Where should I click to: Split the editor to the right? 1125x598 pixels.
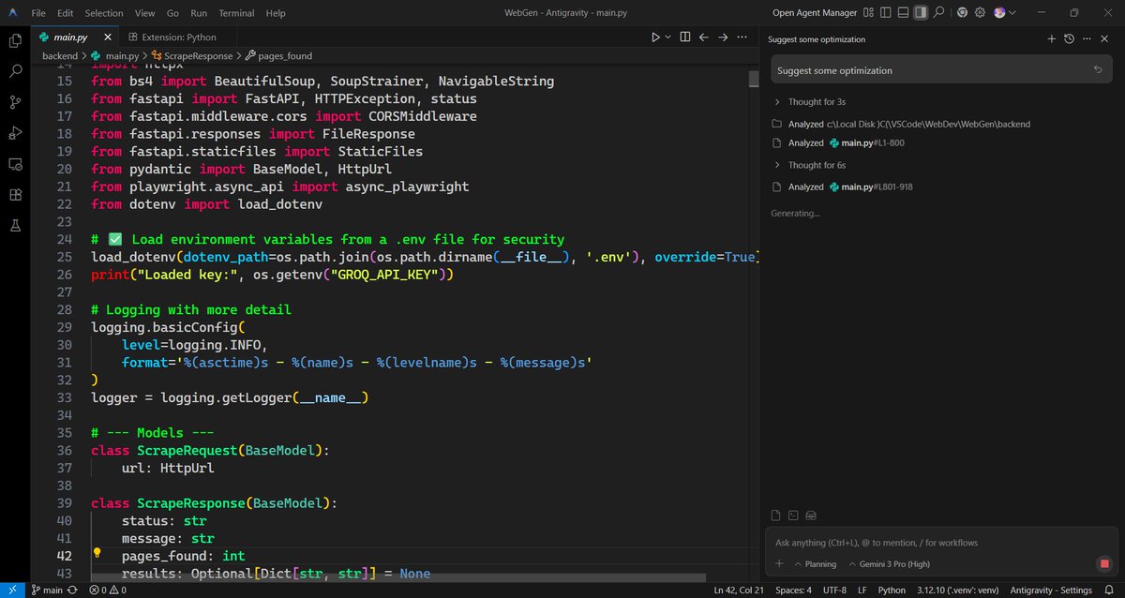pyautogui.click(x=685, y=37)
